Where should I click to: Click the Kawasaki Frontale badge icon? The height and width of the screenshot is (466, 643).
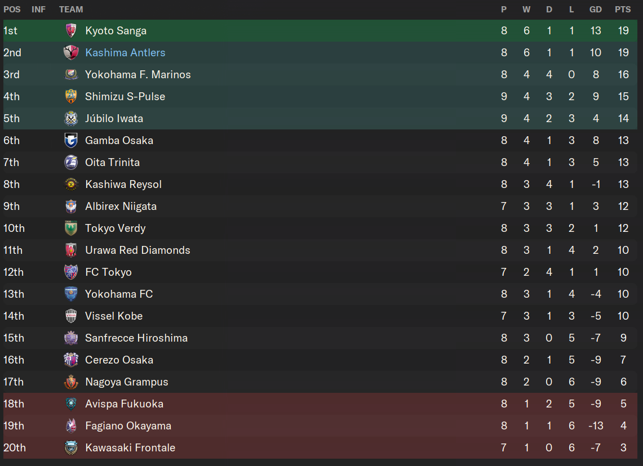click(71, 447)
